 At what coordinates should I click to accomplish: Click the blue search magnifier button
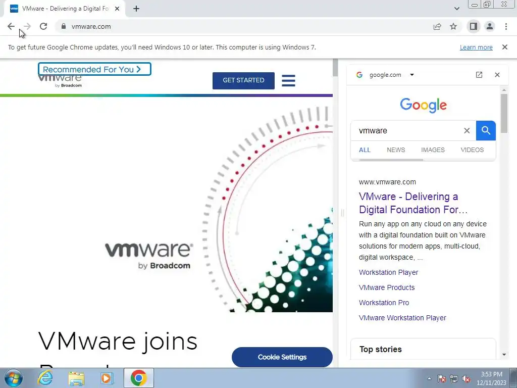pos(486,131)
